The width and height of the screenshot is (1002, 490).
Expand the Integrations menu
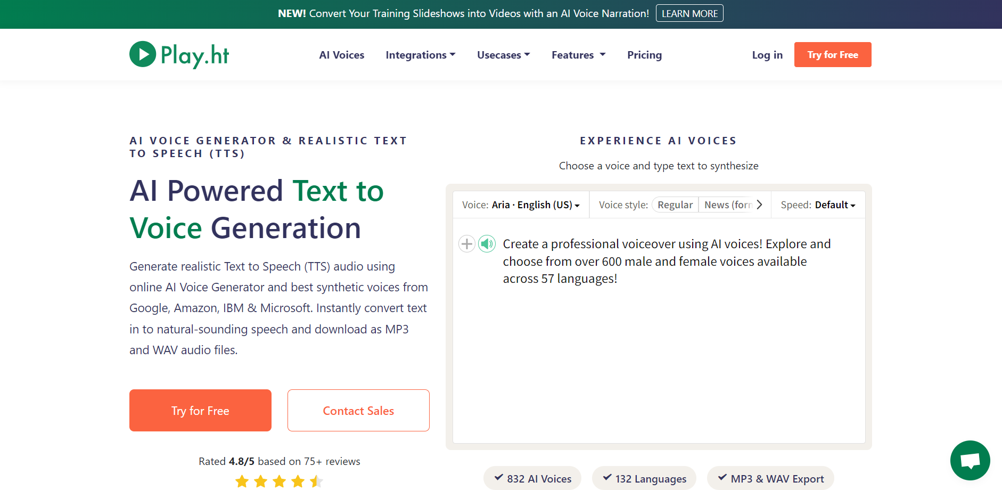coord(421,55)
